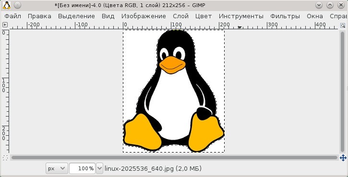Click the 100% zoom input field
The height and width of the screenshot is (177, 348).
[83, 168]
